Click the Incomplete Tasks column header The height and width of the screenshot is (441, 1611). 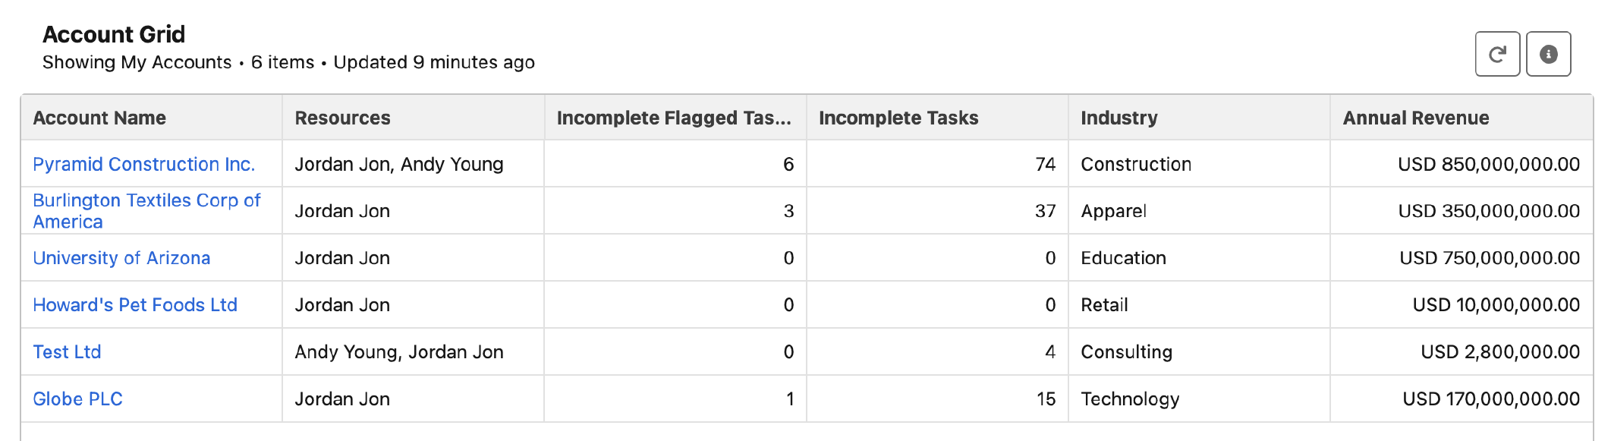898,118
